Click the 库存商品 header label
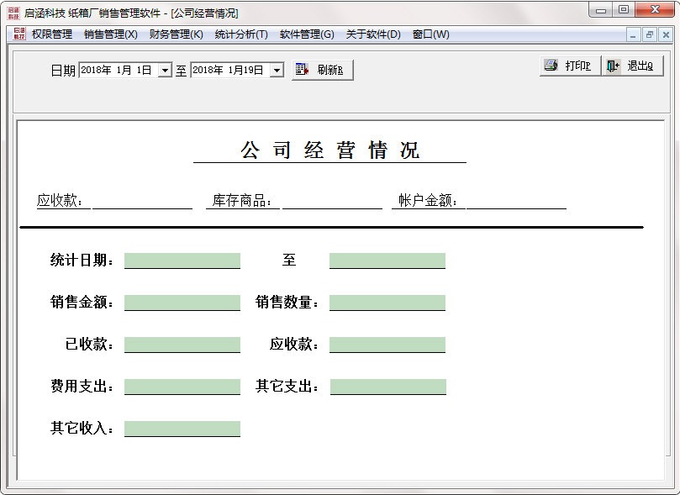This screenshot has width=680, height=495. [x=241, y=200]
